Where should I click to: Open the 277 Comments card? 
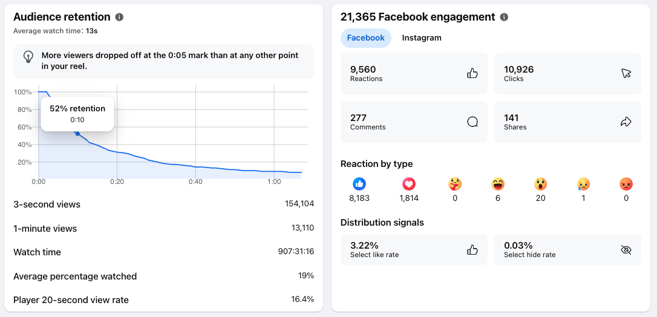[x=414, y=122]
